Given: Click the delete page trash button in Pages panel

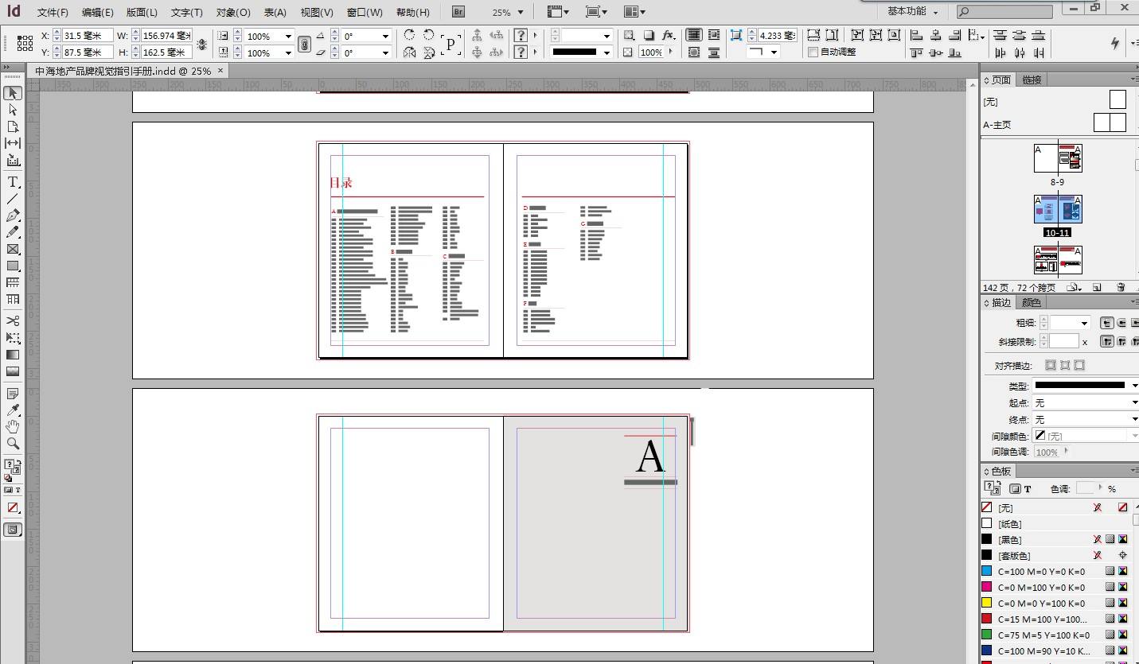Looking at the screenshot, I should [1121, 287].
